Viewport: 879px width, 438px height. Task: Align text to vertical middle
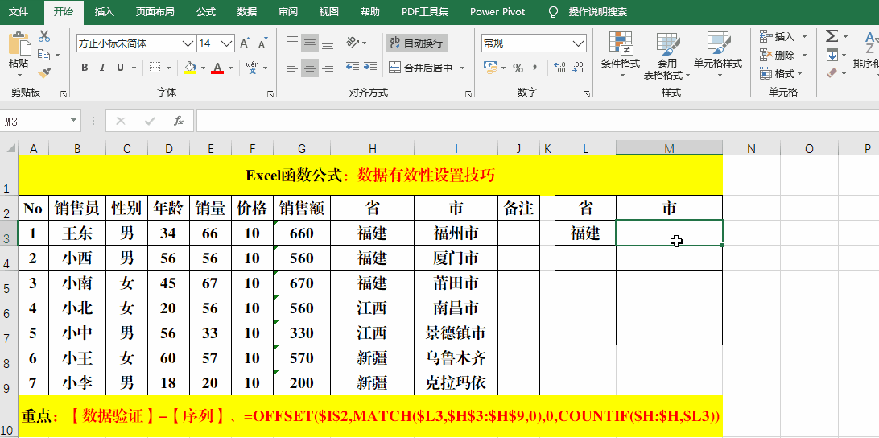pos(309,43)
